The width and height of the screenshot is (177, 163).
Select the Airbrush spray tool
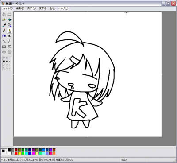[4, 36]
